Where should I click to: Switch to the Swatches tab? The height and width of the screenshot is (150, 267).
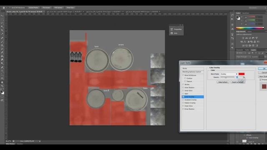point(245,13)
